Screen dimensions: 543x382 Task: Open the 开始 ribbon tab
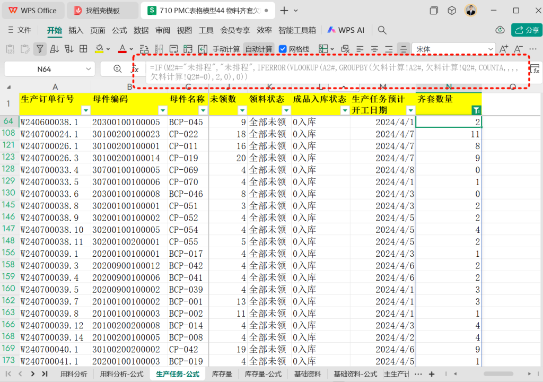55,30
